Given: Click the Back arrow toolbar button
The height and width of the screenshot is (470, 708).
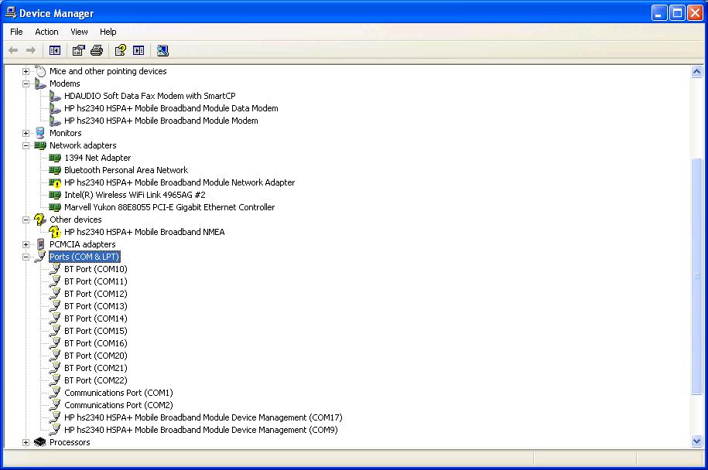Looking at the screenshot, I should (x=13, y=50).
